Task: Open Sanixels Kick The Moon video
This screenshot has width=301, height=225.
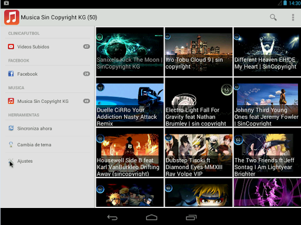Action: point(130,52)
